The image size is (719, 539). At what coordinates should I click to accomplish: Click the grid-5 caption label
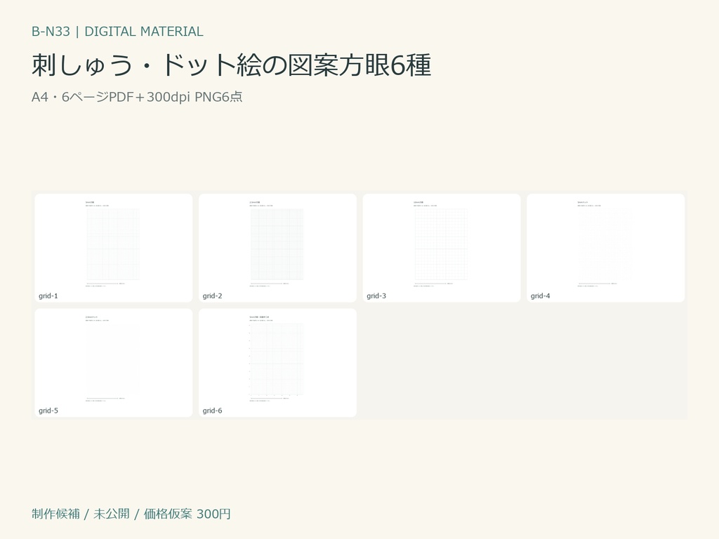[x=48, y=411]
